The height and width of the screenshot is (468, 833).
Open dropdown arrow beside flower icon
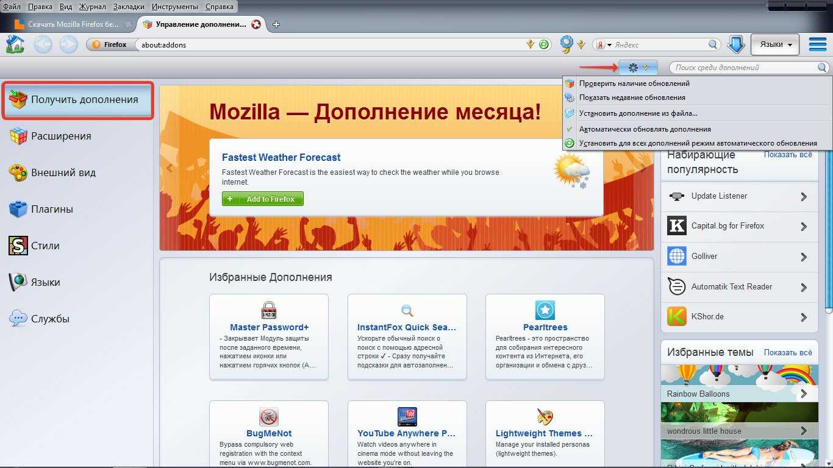pyautogui.click(x=581, y=44)
